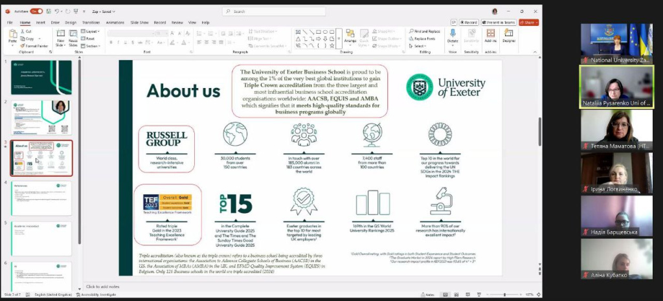
Task: Click Find and Replace
Action: [425, 31]
